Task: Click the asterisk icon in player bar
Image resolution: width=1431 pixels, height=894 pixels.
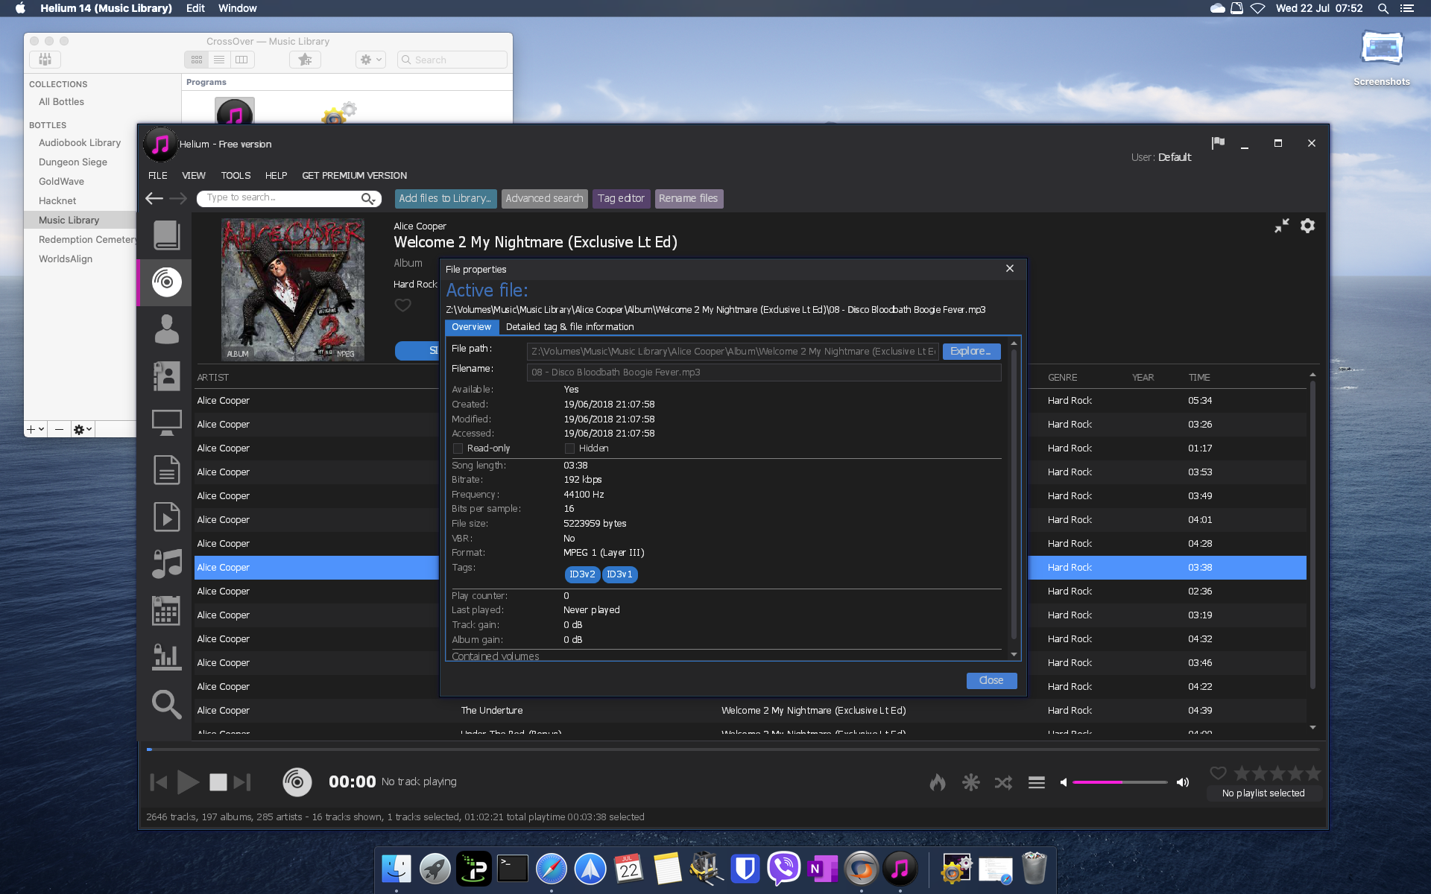Action: (x=970, y=782)
